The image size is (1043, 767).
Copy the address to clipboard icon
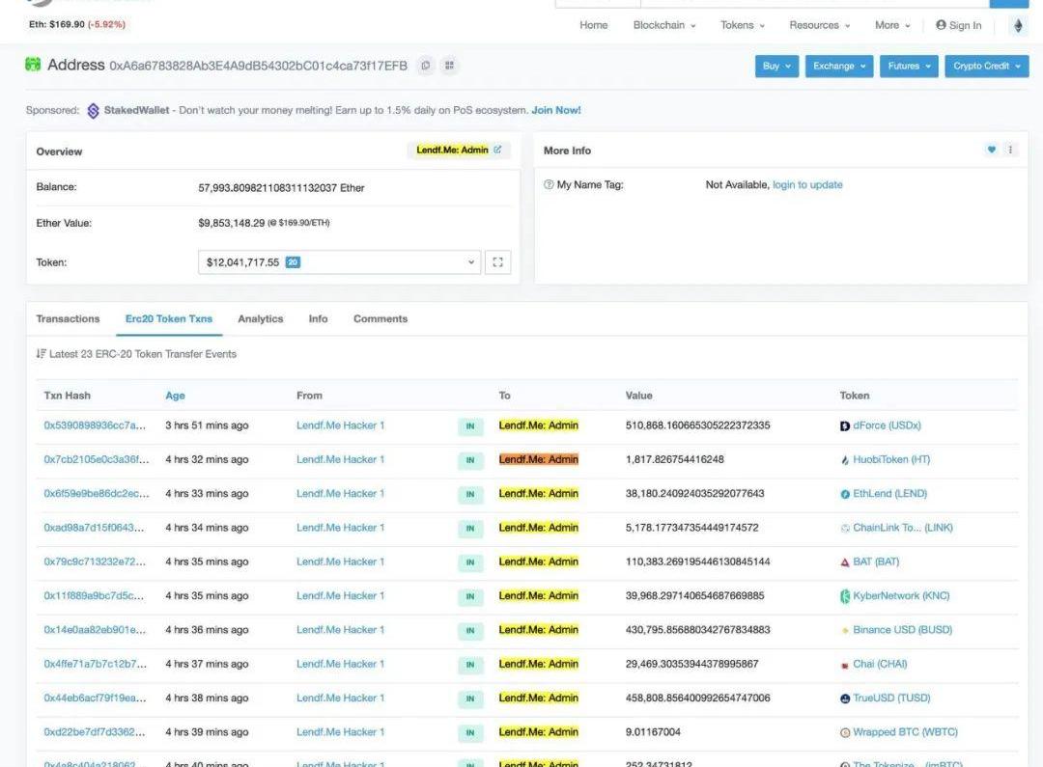point(426,66)
